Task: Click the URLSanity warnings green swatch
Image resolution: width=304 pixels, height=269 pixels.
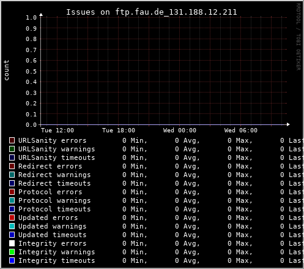Action: 12,149
